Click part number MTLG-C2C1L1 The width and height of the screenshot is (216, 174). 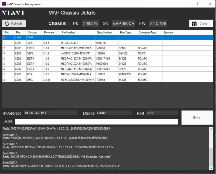point(77,43)
